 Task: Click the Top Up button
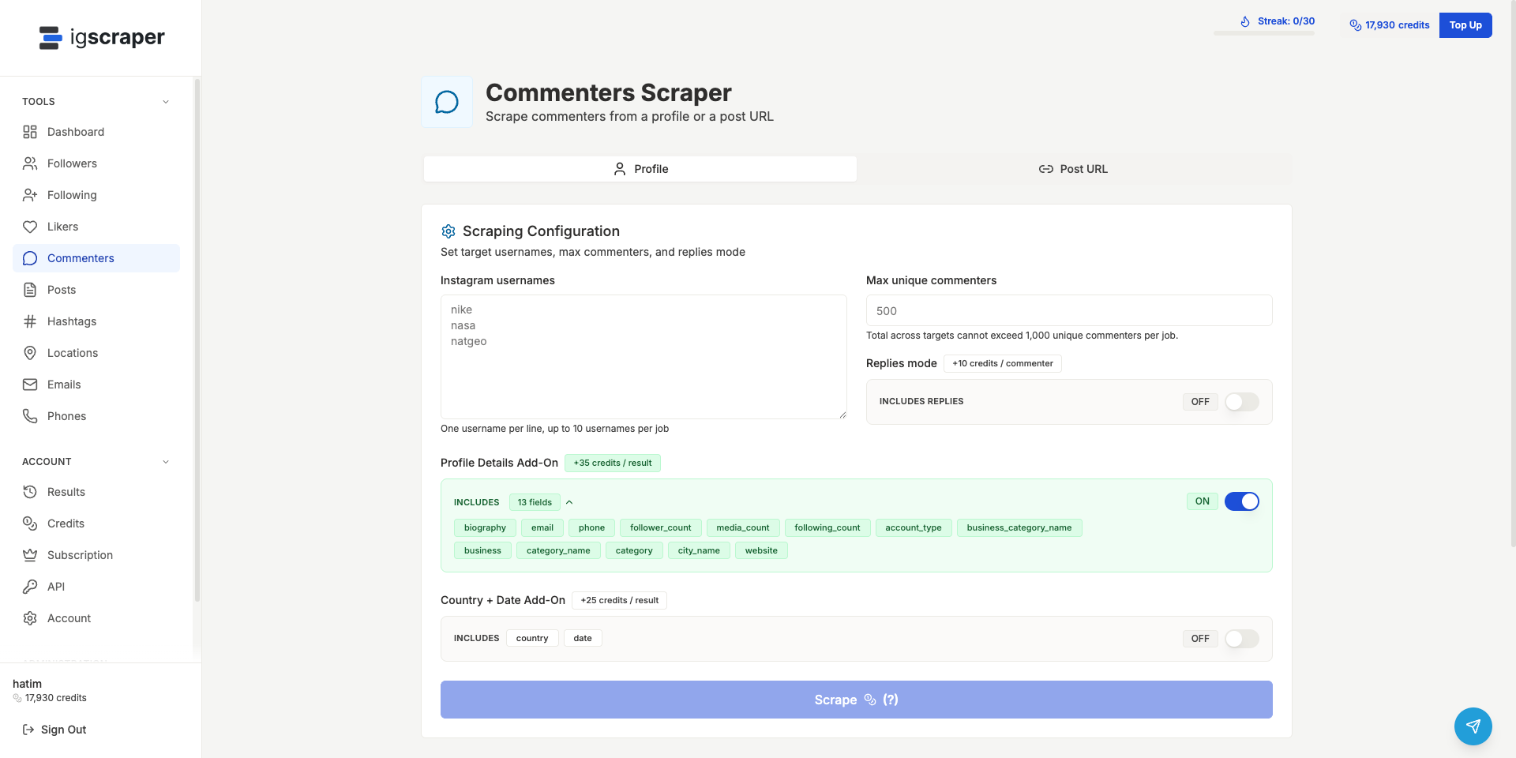point(1465,25)
